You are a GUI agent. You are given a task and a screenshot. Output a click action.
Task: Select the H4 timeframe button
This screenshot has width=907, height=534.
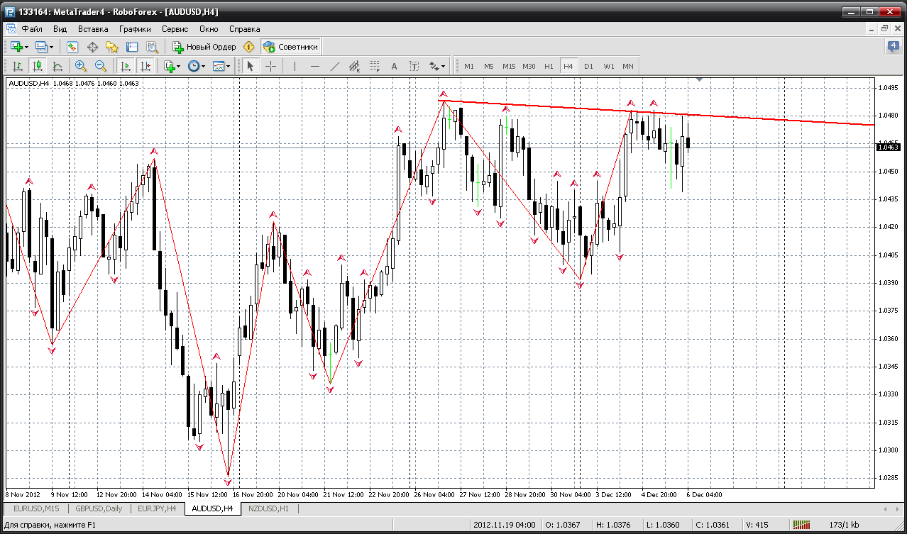coord(568,66)
